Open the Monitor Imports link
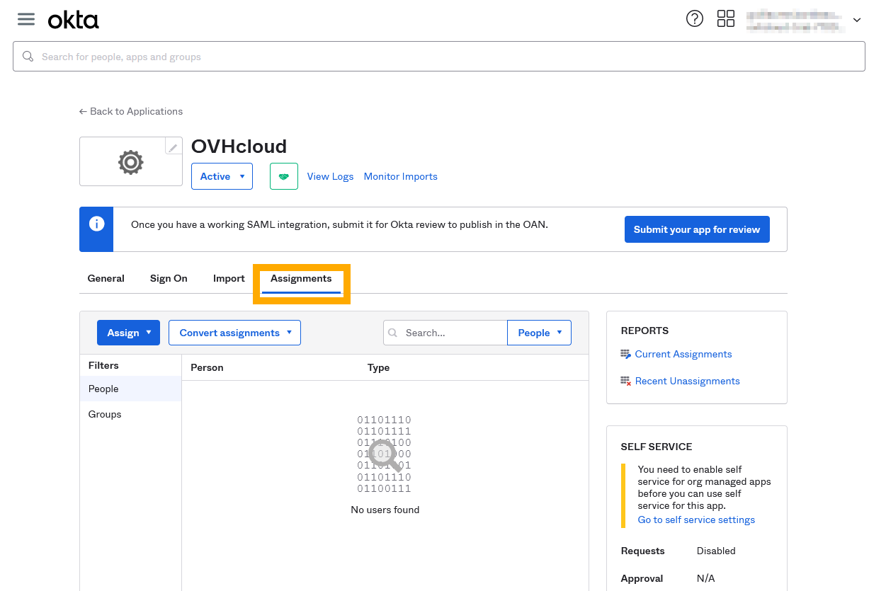The height and width of the screenshot is (591, 869). [x=401, y=177]
